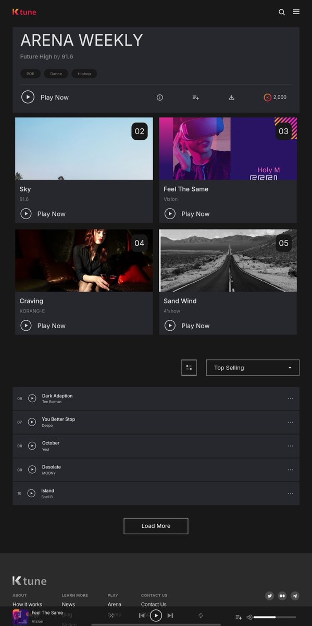Viewport: 312px width, 626px height.
Task: Play You Better Stop in the list
Action: coord(32,422)
